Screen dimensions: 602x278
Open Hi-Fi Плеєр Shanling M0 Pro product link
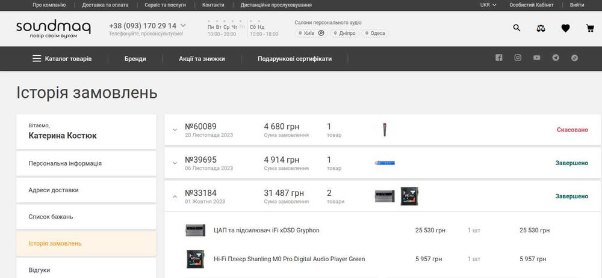pyautogui.click(x=289, y=259)
